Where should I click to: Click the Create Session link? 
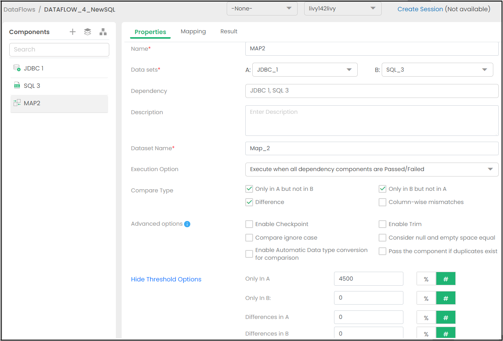420,9
